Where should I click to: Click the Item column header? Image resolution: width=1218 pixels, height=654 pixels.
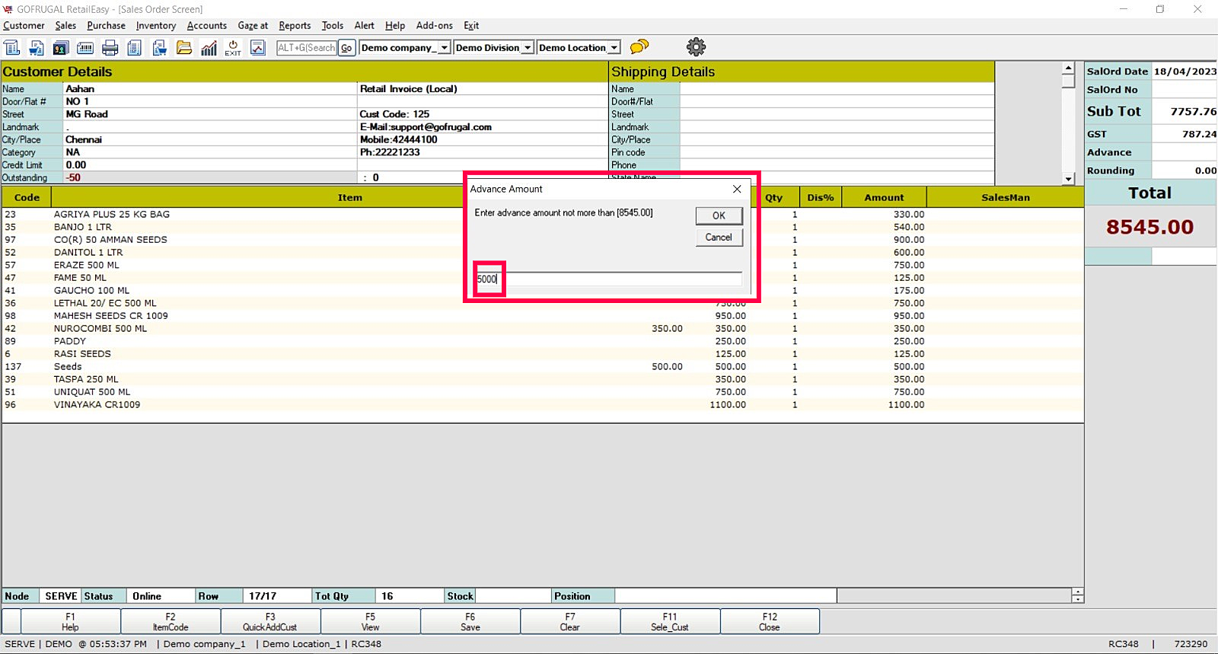tap(350, 197)
